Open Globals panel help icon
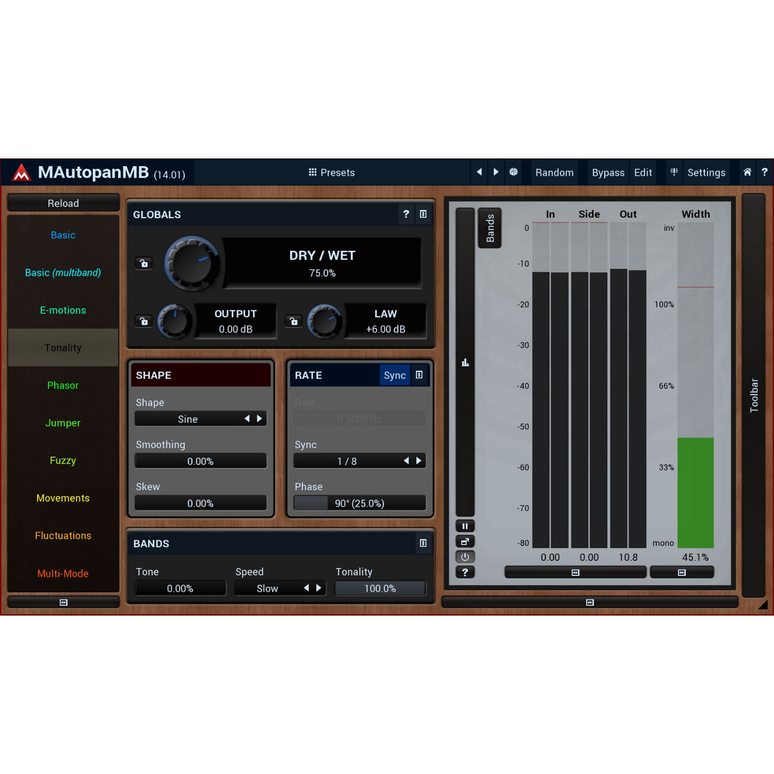The width and height of the screenshot is (774, 774). tap(406, 214)
